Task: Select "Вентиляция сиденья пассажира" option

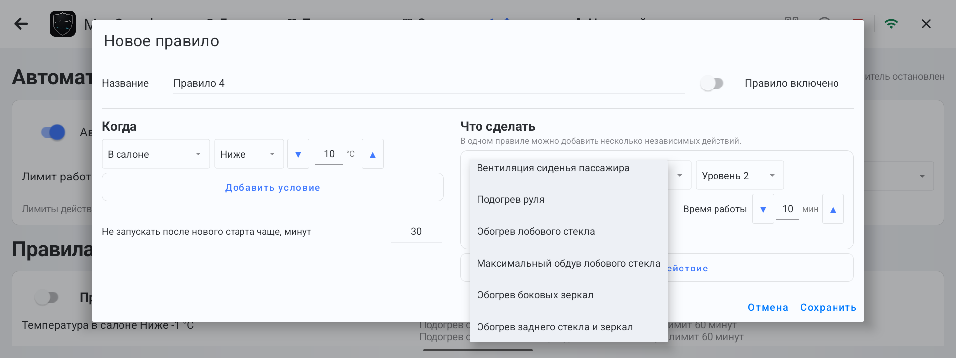Action: (x=569, y=168)
